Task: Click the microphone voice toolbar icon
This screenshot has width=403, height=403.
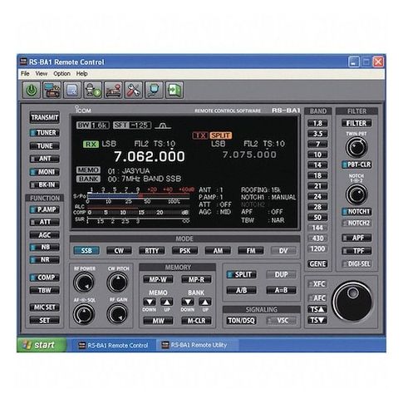Action: coord(154,90)
